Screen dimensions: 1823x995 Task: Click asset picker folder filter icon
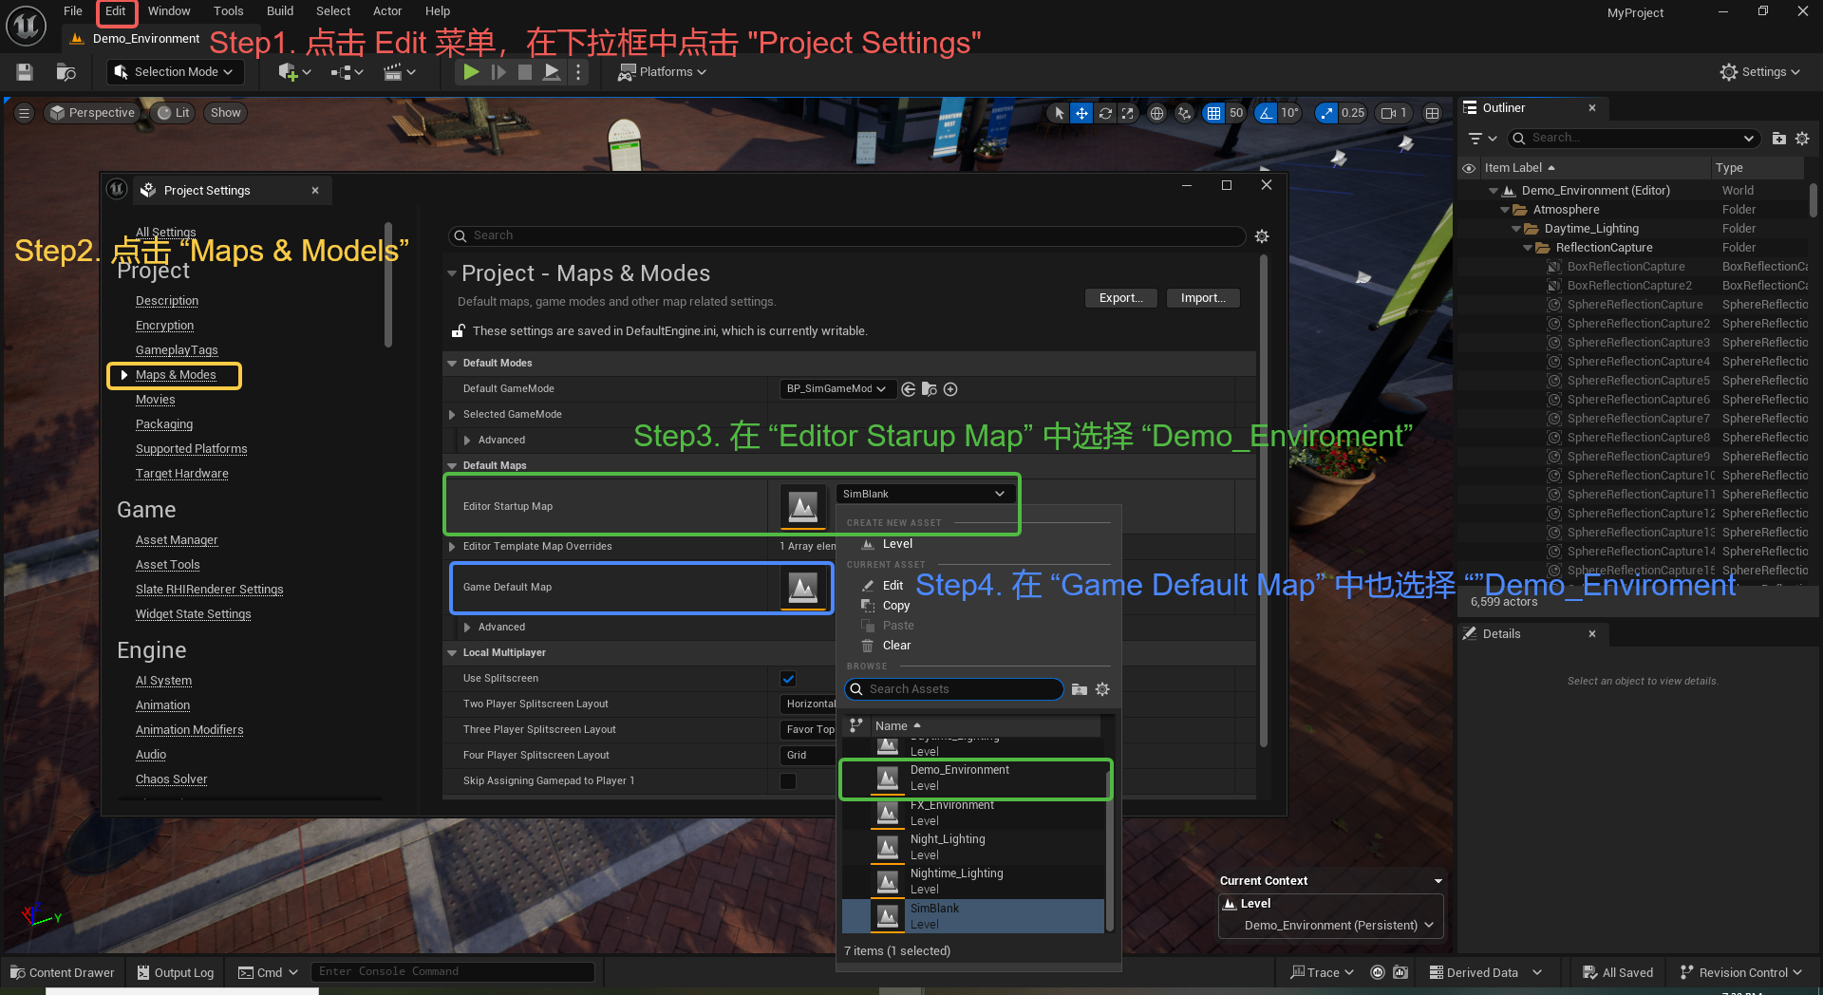(x=1080, y=689)
